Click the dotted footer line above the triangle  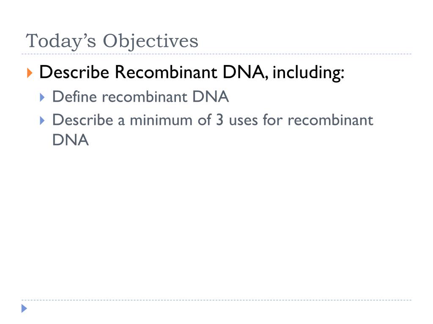[216, 300]
